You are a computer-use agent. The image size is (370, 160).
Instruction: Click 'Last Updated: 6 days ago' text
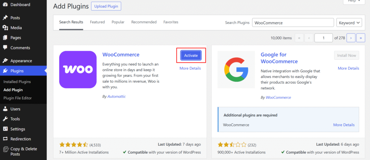pos(337,144)
